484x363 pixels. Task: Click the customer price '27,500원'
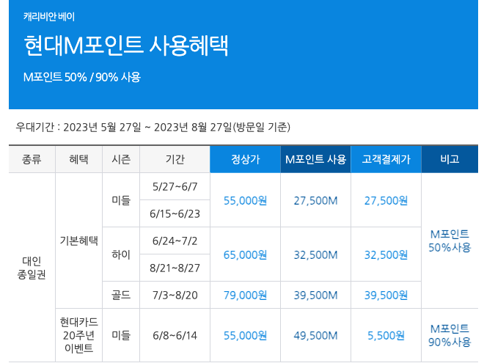(386, 201)
